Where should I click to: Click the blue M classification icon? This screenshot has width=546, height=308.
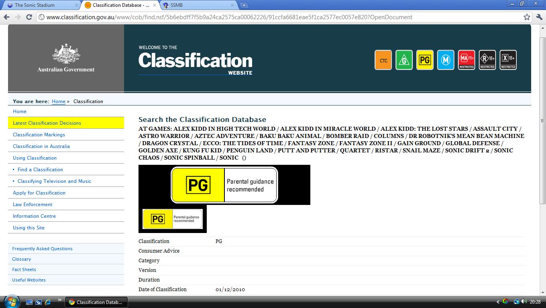pos(446,60)
